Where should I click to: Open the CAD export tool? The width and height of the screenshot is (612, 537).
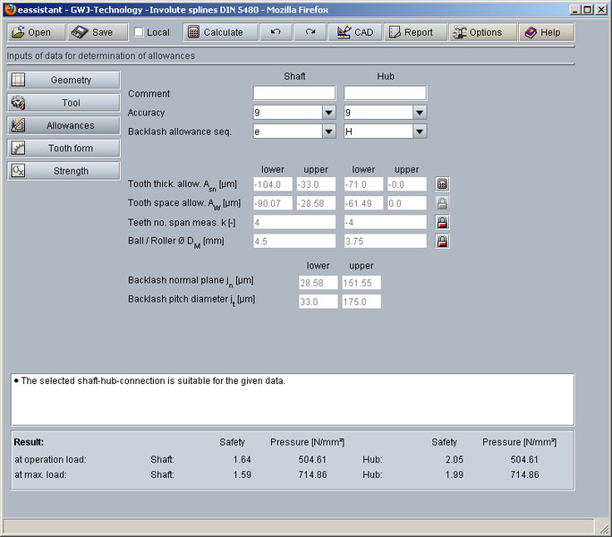point(353,32)
